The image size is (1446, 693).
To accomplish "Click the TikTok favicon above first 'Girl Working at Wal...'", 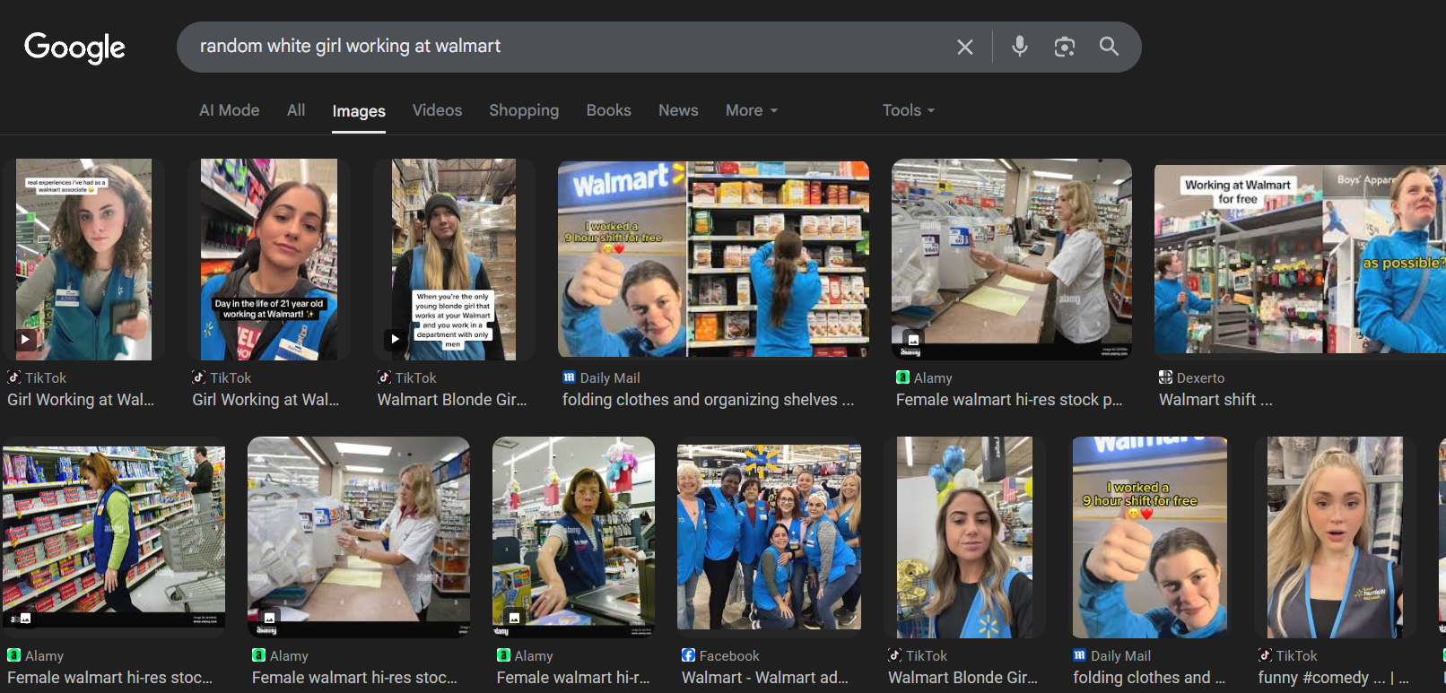I will (14, 377).
